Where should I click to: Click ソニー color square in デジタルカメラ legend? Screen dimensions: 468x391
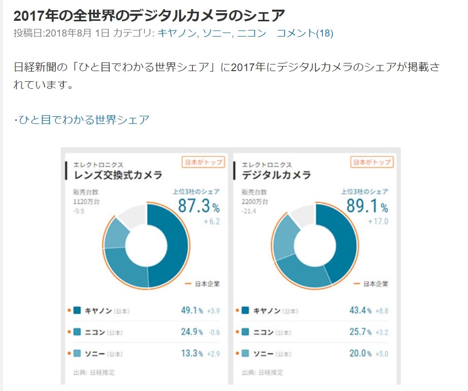click(x=246, y=353)
